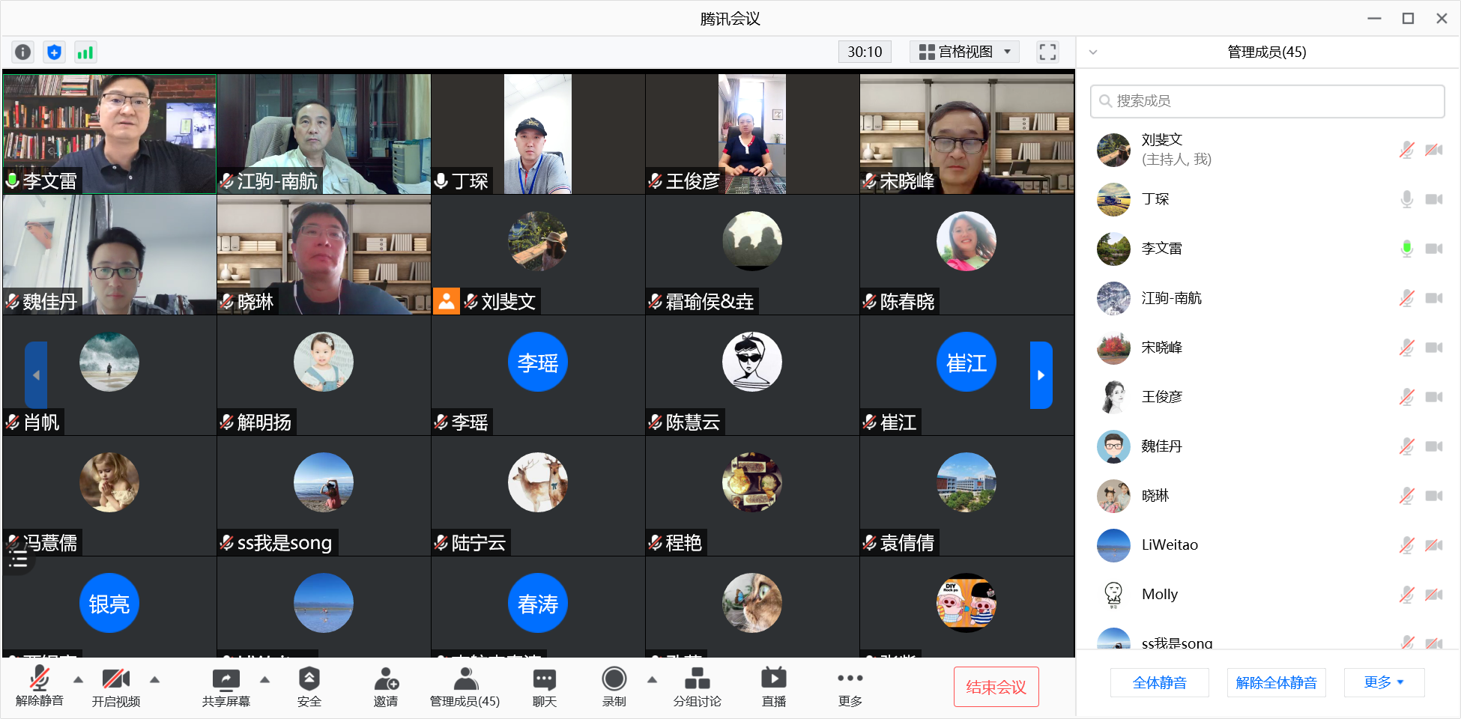Viewport: 1461px width, 719px height.
Task: Unmute microphone using 解除静音
Action: [40, 687]
